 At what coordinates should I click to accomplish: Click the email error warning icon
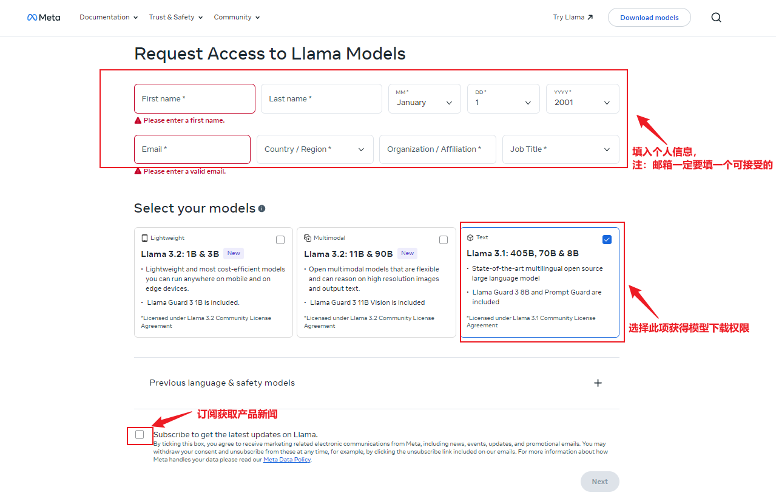click(138, 171)
